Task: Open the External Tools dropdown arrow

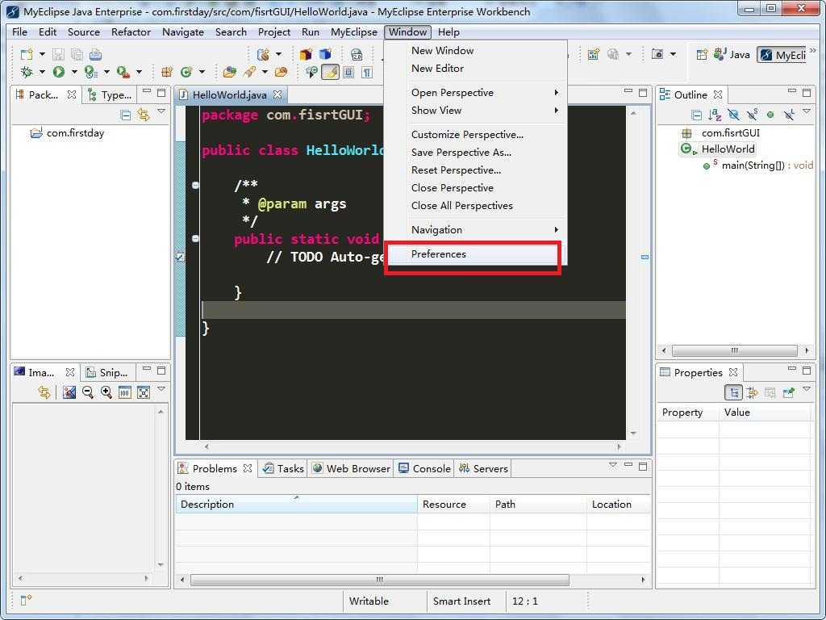Action: (139, 72)
